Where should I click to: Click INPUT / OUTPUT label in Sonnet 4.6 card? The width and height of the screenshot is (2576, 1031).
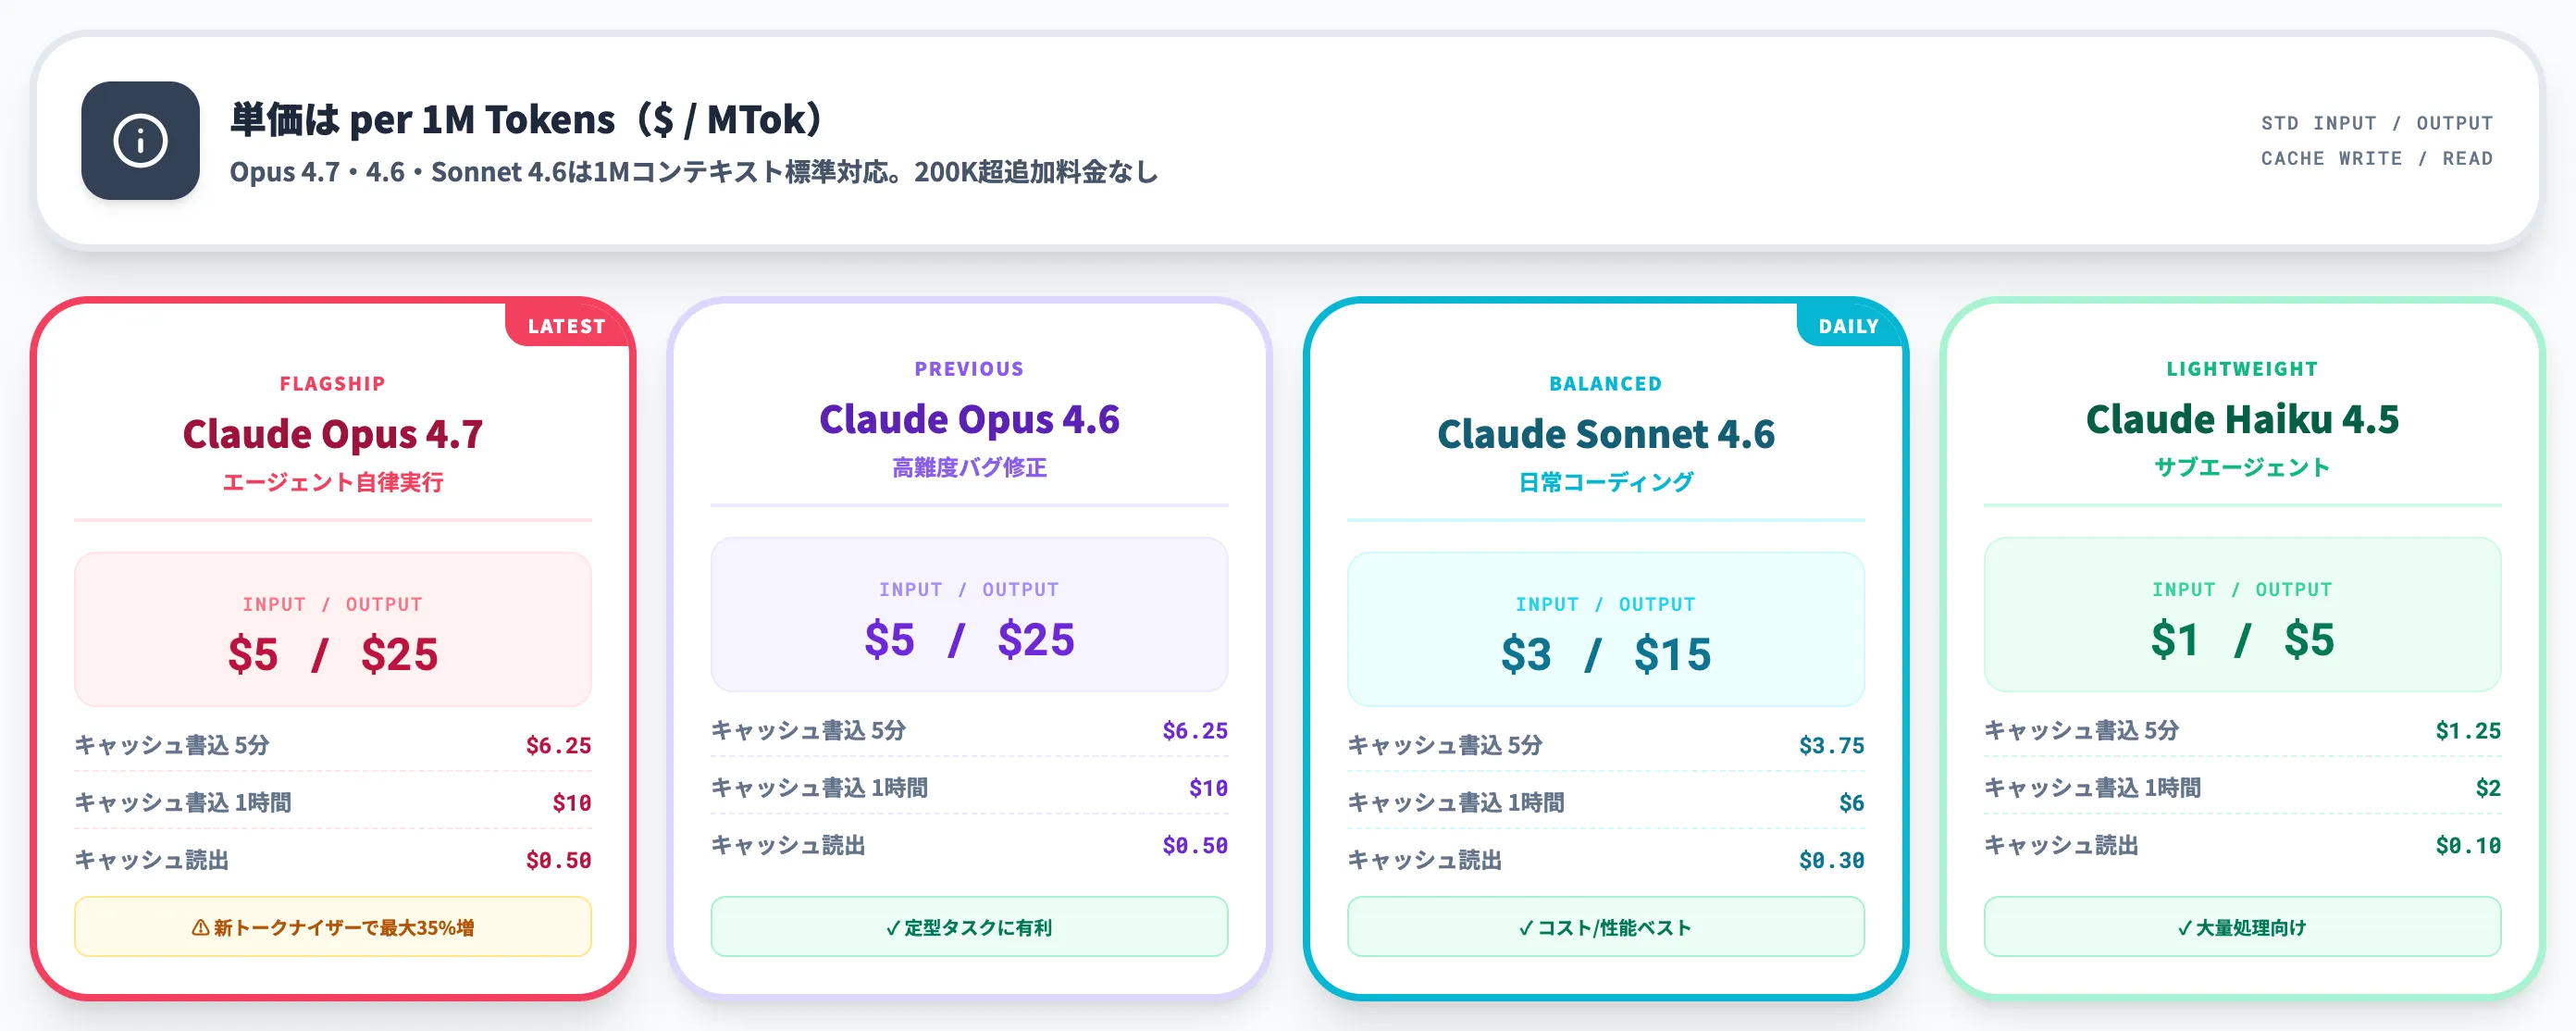tap(1606, 604)
